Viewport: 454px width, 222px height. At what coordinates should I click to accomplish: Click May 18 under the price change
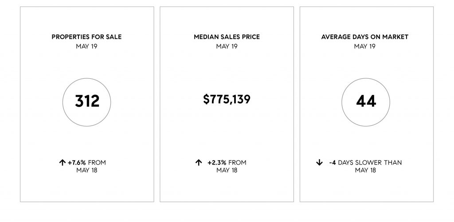(227, 170)
